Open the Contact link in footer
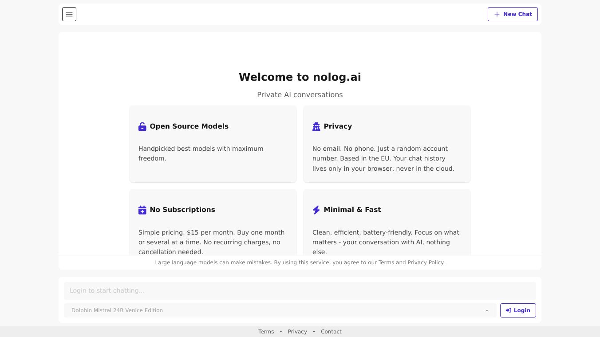Screen dimensions: 600x337 [331, 332]
